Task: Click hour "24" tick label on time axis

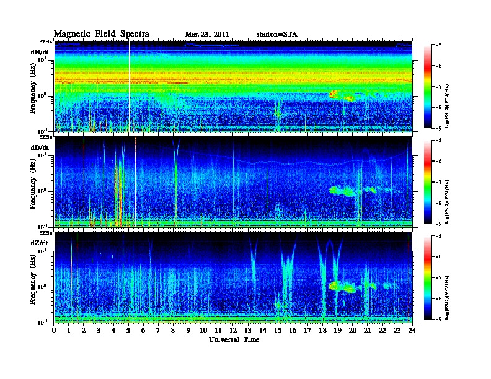Action: point(412,330)
